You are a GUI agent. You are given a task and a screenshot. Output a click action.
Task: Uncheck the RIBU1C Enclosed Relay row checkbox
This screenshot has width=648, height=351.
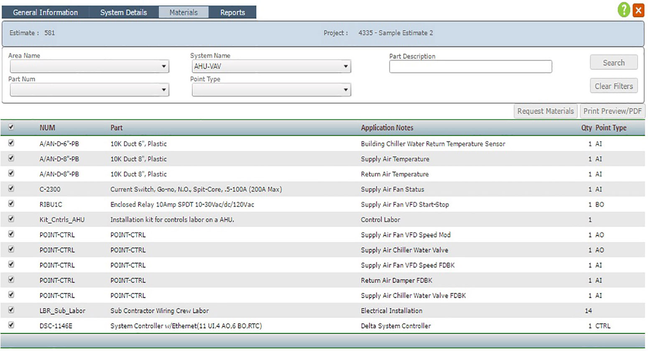click(x=11, y=203)
